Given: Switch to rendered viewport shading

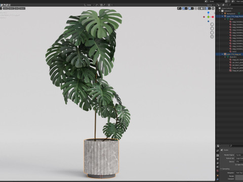Looking at the screenshot, I should tap(207, 9).
